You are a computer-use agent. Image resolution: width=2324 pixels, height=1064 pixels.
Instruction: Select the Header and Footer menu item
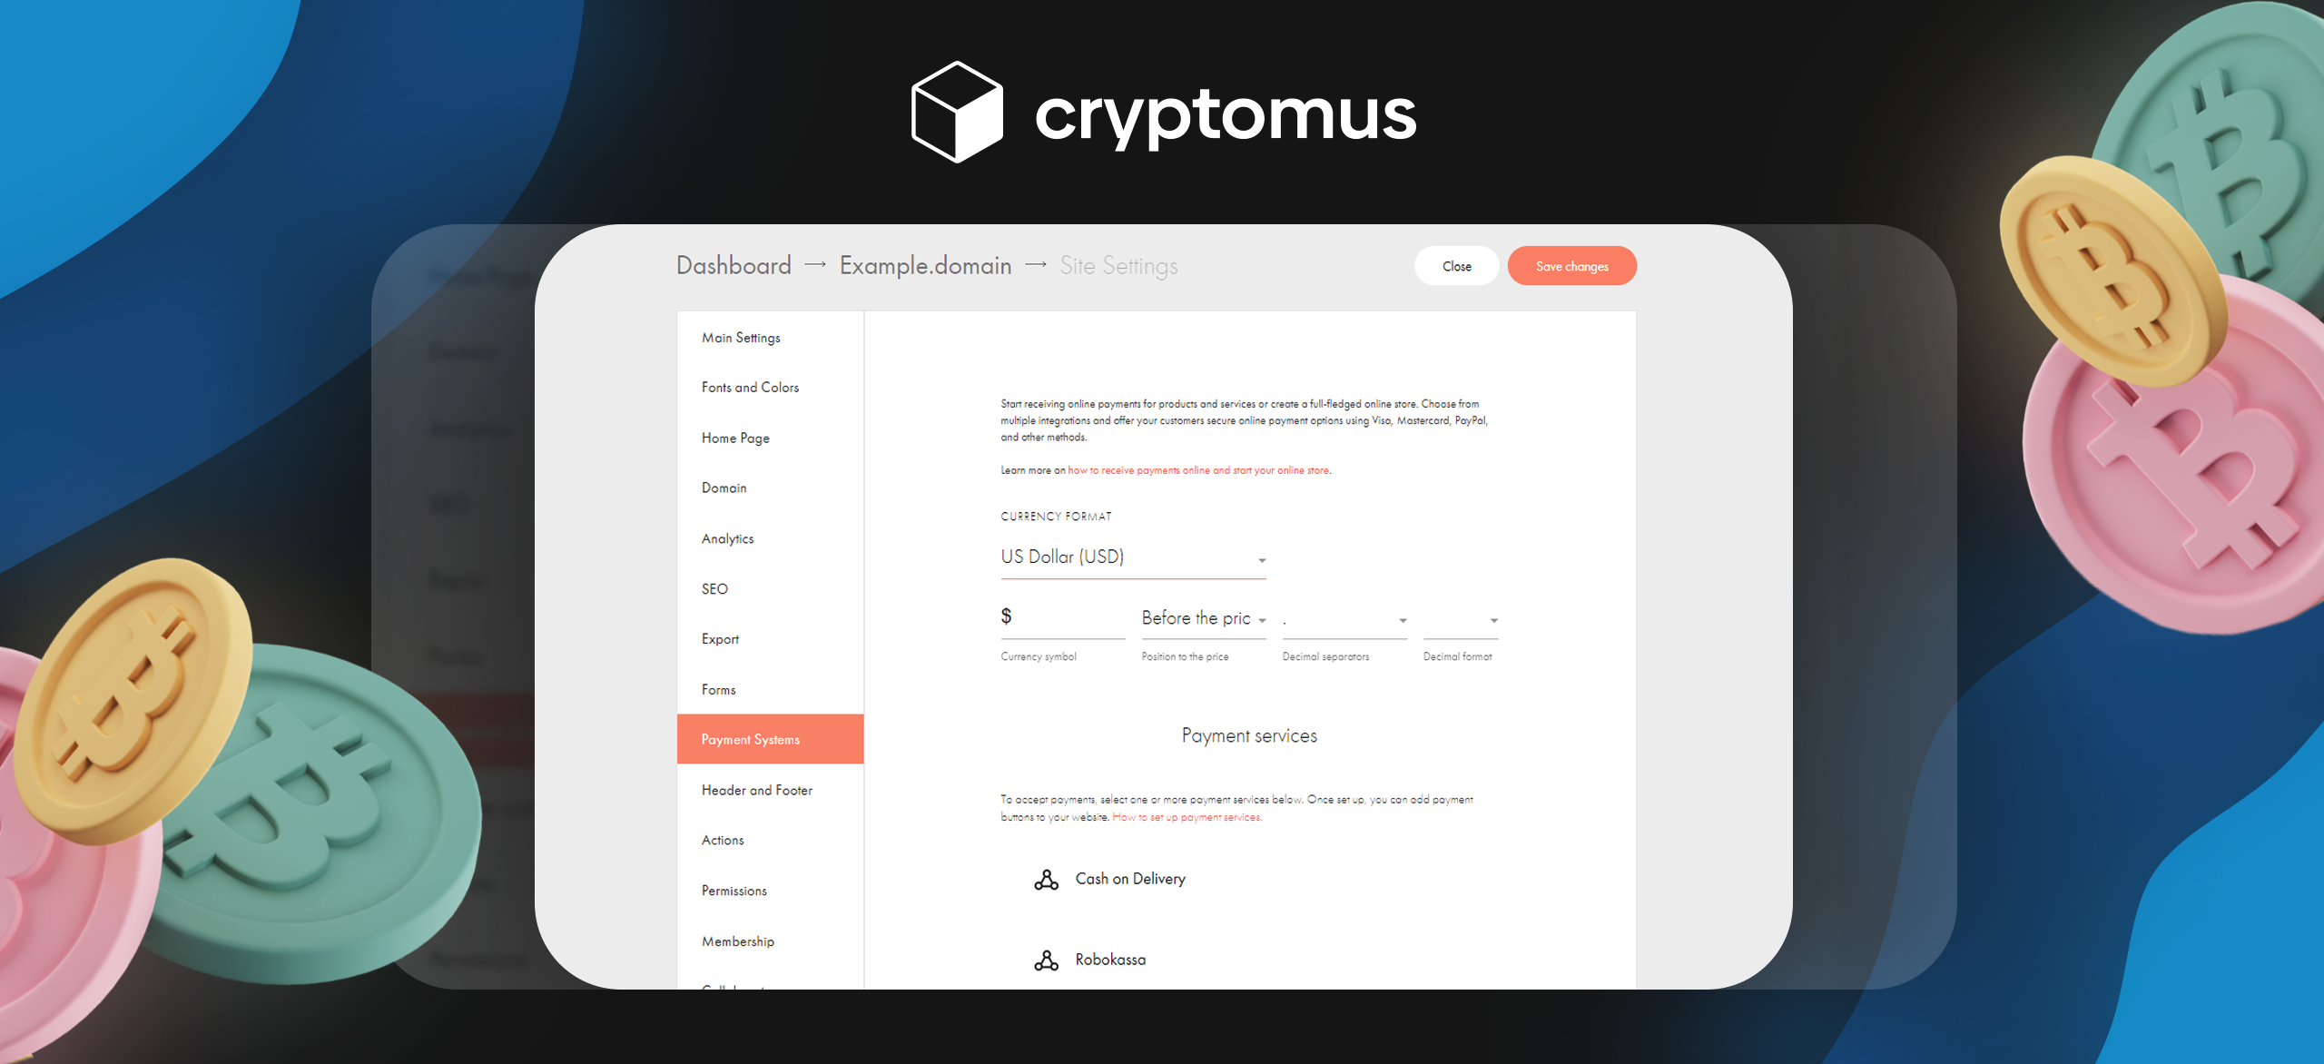click(759, 790)
